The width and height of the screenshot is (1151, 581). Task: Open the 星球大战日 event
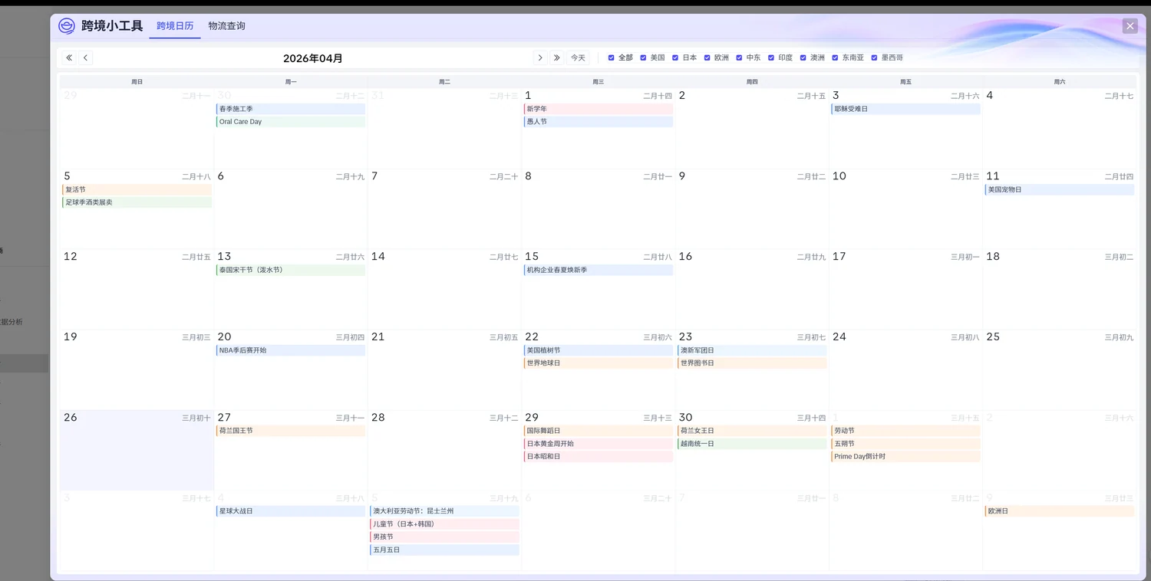(291, 511)
